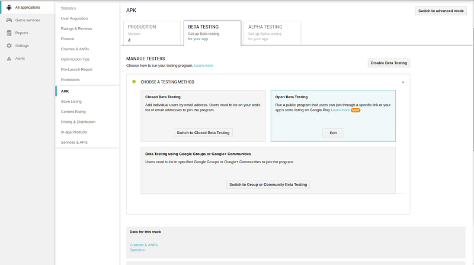Open the Pre-Launch Report
Image resolution: width=474 pixels, height=265 pixels.
76,70
